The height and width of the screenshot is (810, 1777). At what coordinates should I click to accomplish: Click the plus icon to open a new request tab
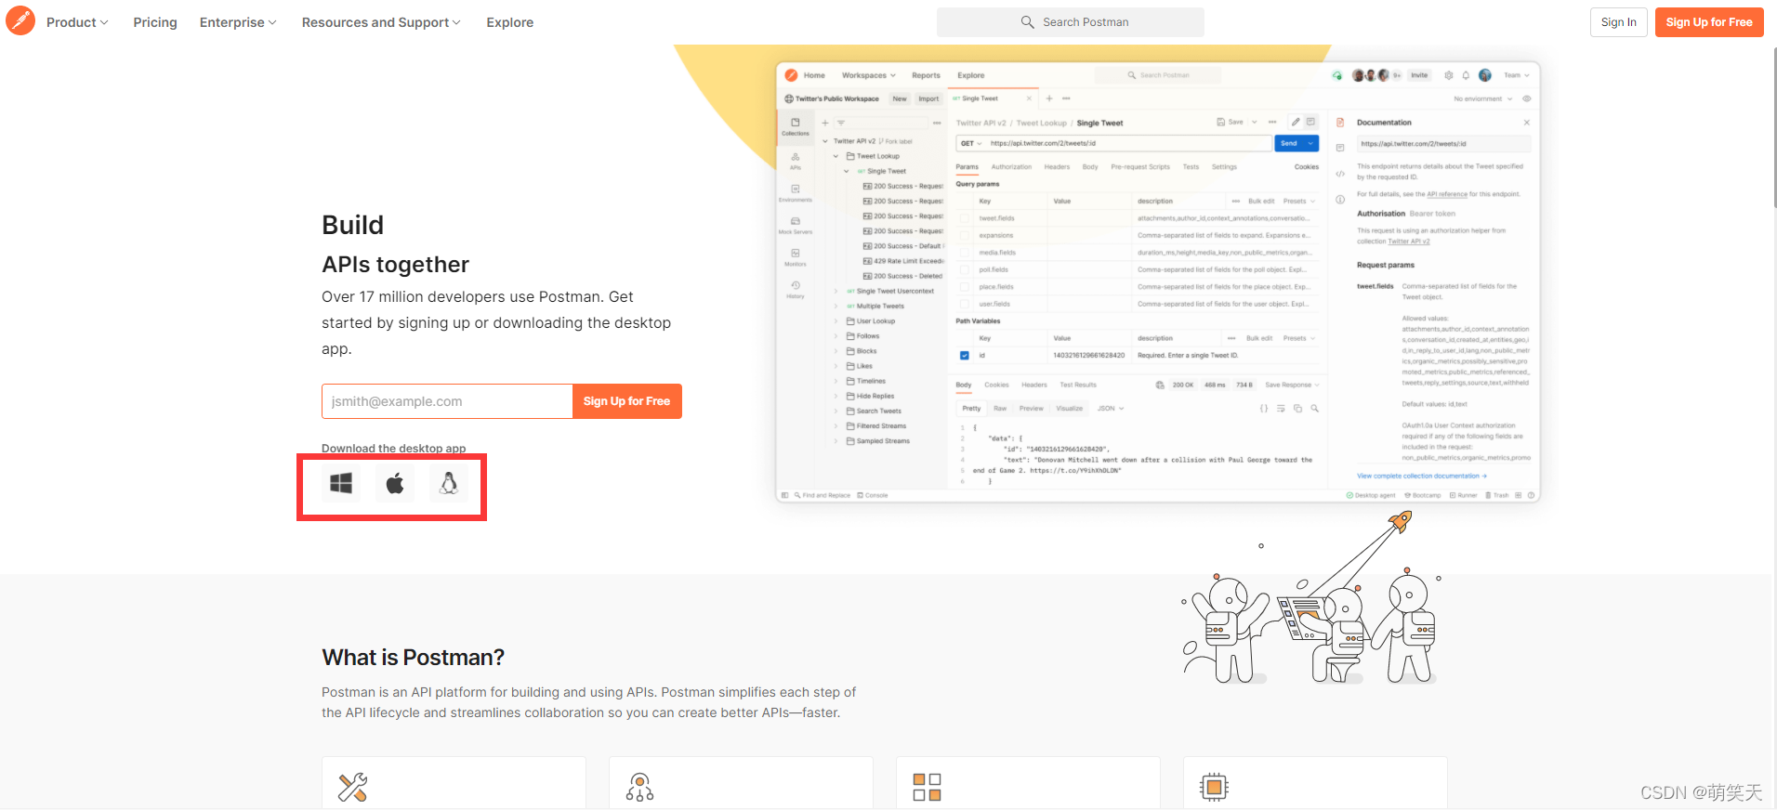click(1049, 98)
